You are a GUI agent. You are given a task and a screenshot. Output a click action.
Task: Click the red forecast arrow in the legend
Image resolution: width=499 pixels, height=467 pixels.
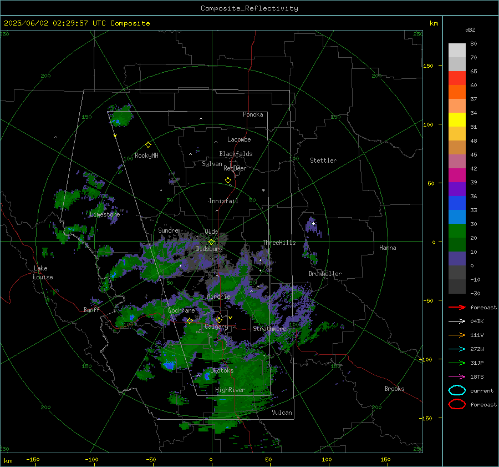(457, 307)
